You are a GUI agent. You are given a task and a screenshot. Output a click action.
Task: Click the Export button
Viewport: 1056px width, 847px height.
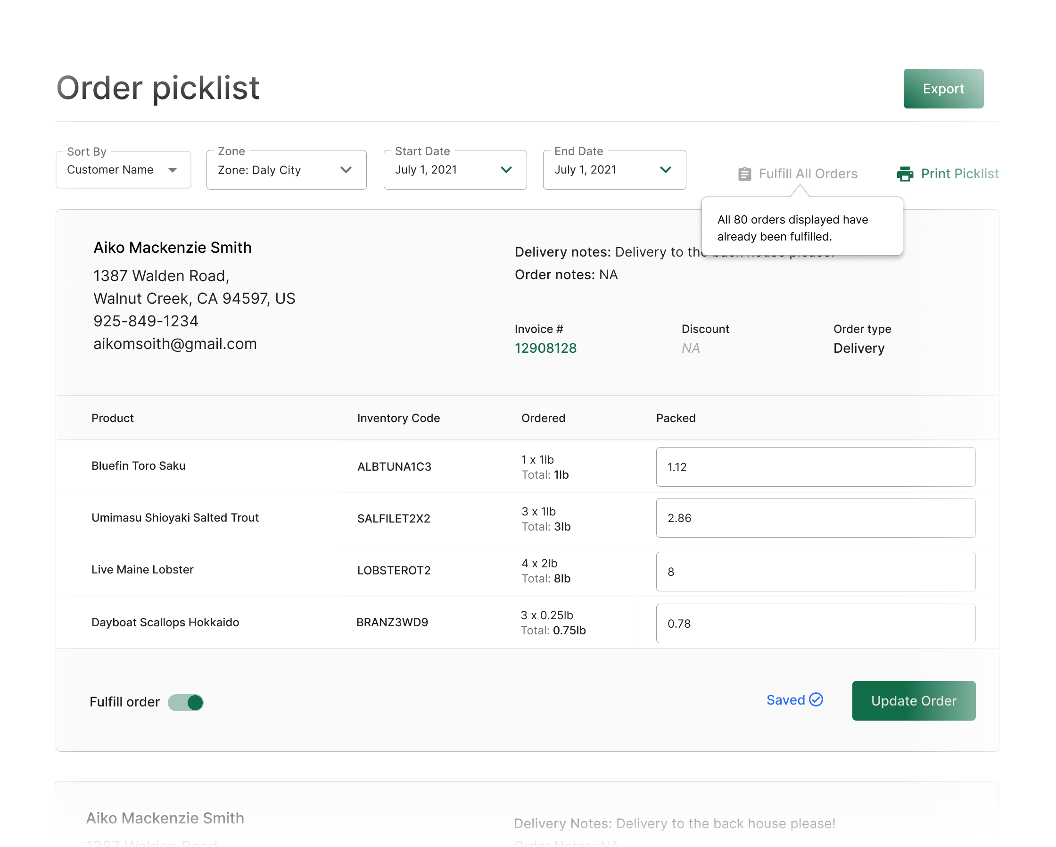point(943,88)
